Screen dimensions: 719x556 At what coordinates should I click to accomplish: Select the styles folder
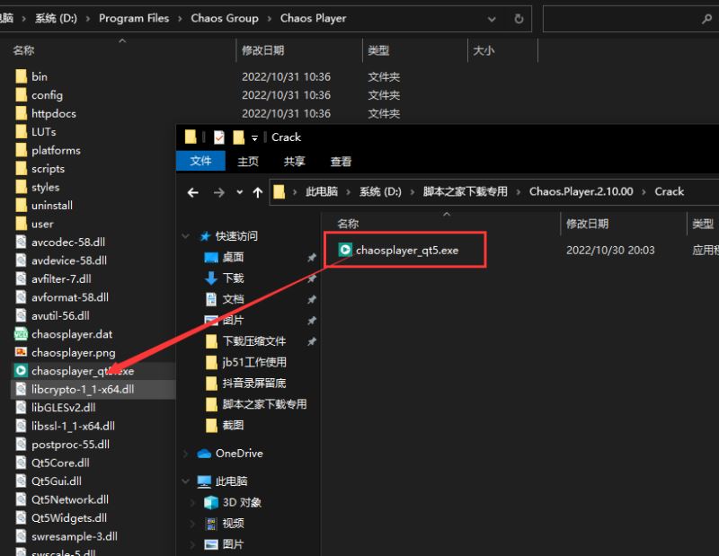[x=46, y=187]
